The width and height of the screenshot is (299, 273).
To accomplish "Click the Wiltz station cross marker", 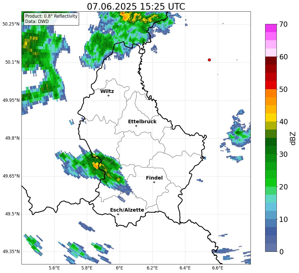I will 109,95.
